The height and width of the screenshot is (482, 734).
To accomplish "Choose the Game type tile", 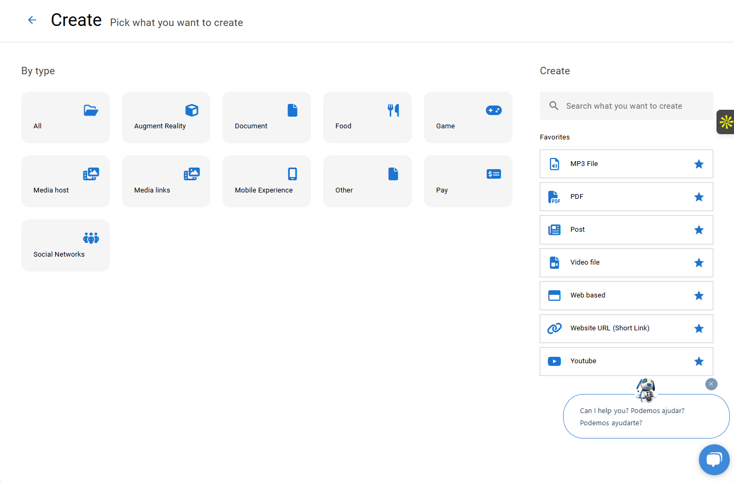I will tap(468, 117).
